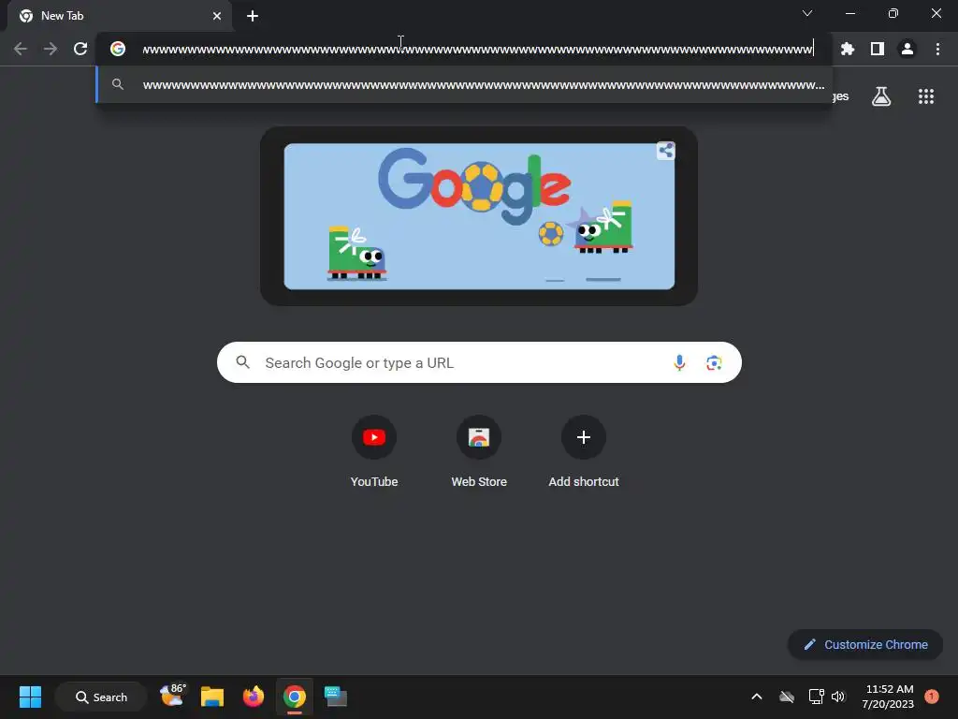Click the magnifier icon in search box
Image resolution: width=958 pixels, height=719 pixels.
pyautogui.click(x=242, y=362)
